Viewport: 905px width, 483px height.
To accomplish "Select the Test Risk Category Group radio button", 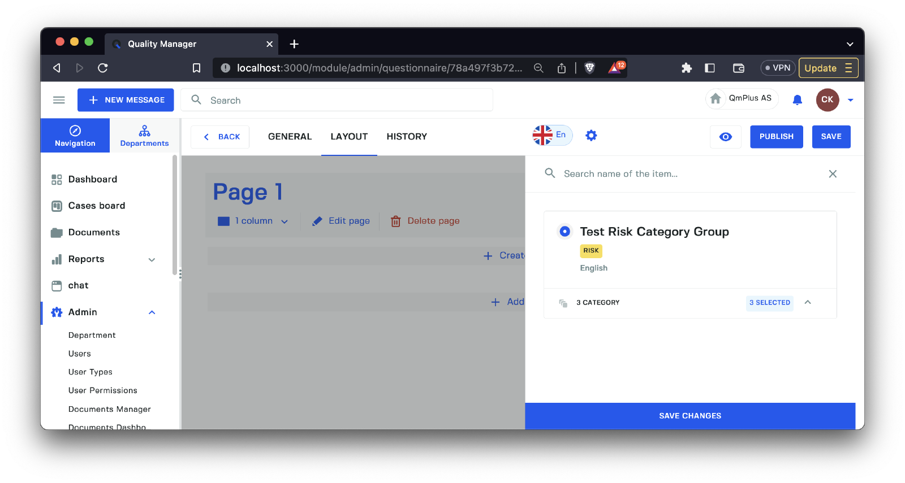I will tap(564, 232).
